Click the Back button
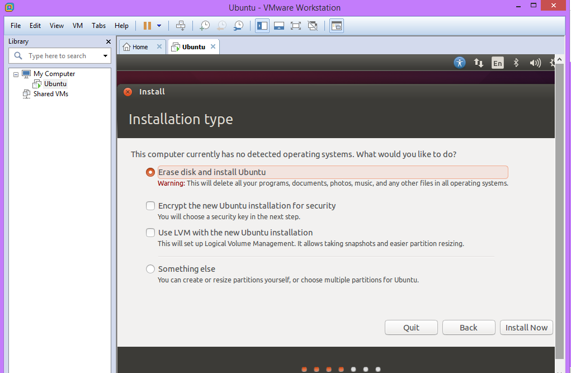571x373 pixels. click(x=469, y=328)
